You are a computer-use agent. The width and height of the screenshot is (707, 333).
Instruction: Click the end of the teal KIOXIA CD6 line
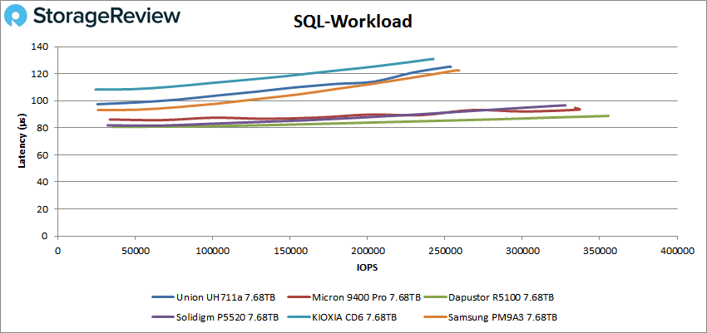[x=433, y=59]
